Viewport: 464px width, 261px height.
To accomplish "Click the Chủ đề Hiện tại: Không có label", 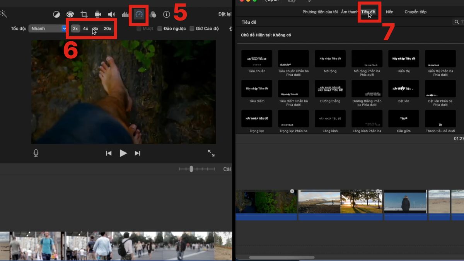I will (x=266, y=35).
